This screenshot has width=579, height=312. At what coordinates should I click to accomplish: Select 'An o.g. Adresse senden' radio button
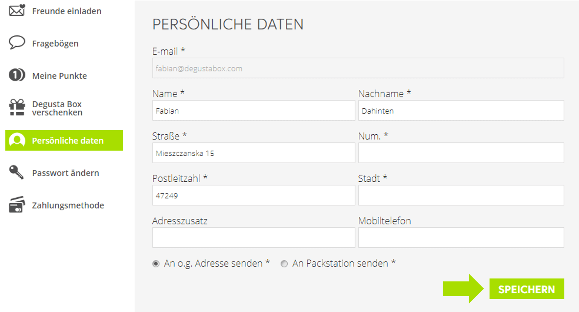pyautogui.click(x=156, y=264)
